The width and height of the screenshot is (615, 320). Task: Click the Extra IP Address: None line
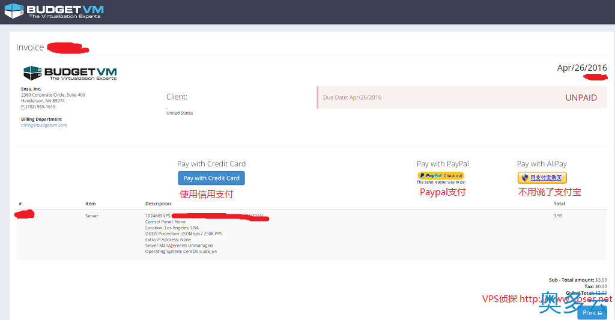[x=168, y=240]
